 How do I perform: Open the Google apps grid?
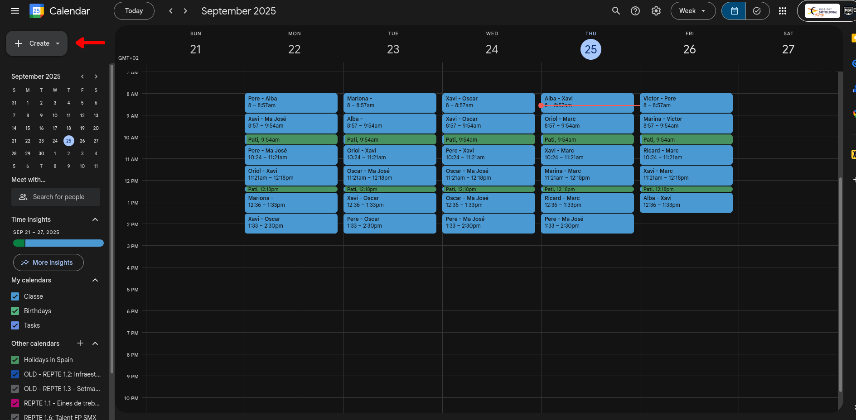click(782, 11)
